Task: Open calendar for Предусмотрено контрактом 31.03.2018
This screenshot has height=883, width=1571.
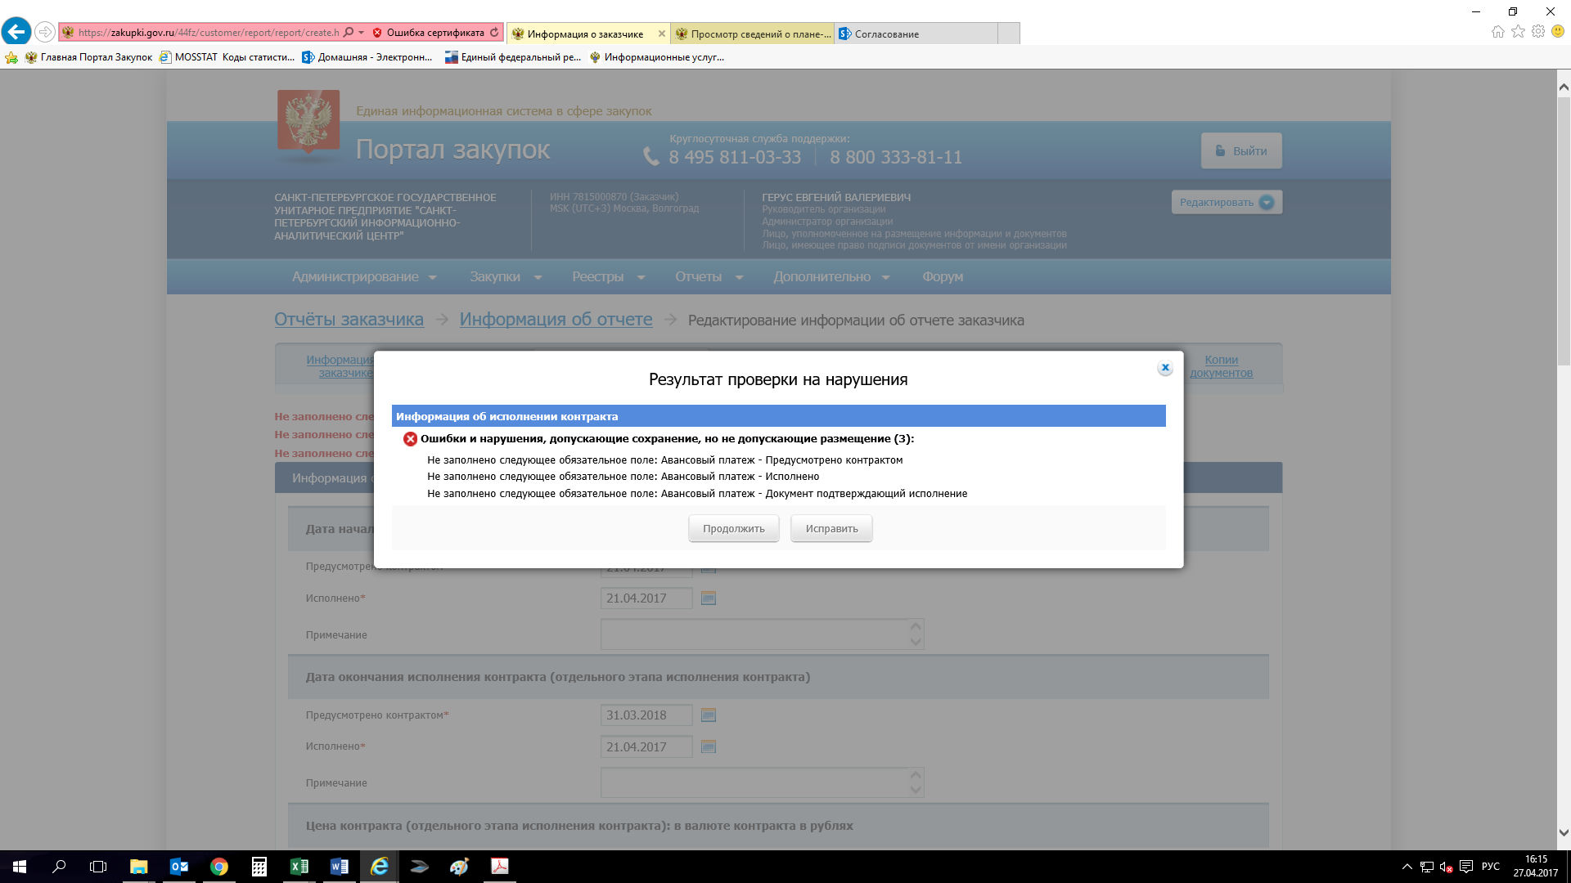Action: [709, 715]
